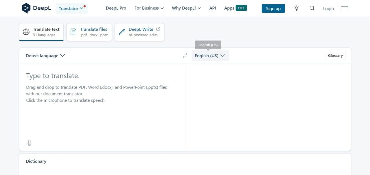Click the document icon in Translate files
The image size is (370, 175).
(74, 32)
